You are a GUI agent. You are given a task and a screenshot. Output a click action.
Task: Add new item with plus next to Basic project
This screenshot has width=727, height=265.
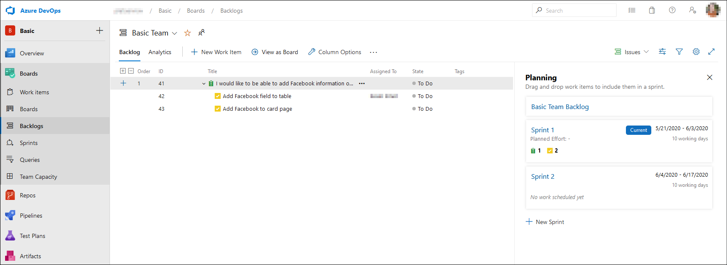tap(99, 30)
